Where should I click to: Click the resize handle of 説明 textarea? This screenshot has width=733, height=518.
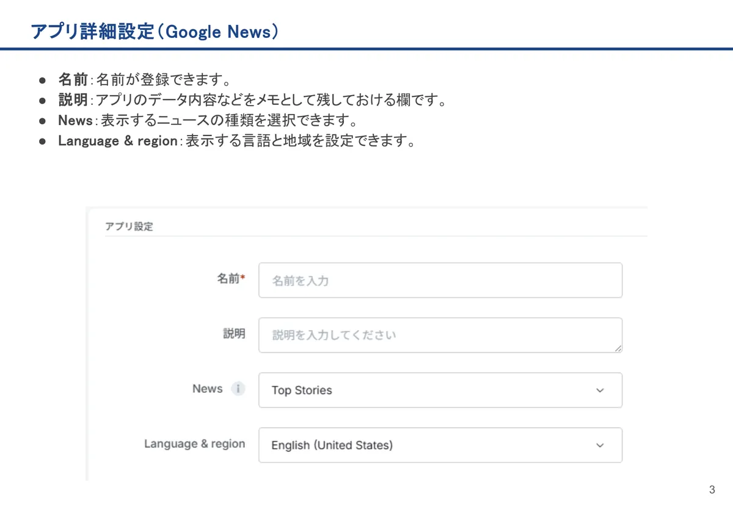pyautogui.click(x=618, y=348)
